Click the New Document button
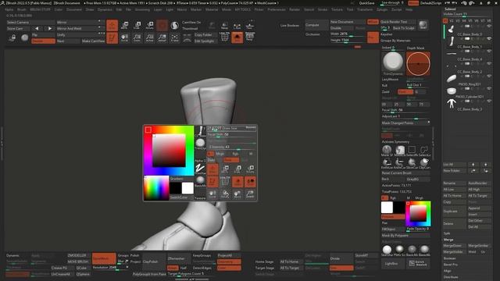 [348, 22]
